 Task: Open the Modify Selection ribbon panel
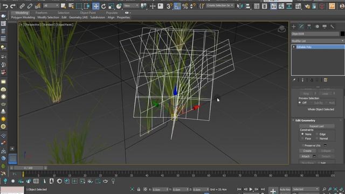click(x=48, y=17)
